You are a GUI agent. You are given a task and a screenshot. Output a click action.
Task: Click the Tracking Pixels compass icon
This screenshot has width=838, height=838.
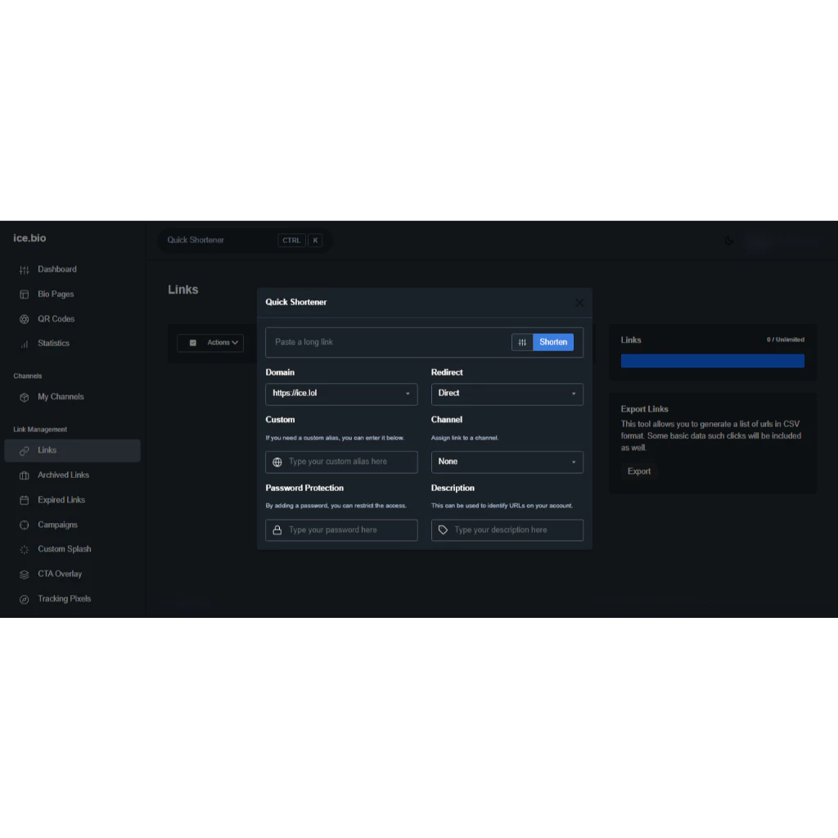pyautogui.click(x=25, y=599)
